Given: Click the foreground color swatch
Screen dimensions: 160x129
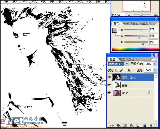Looking at the screenshot, I should click(x=114, y=30).
